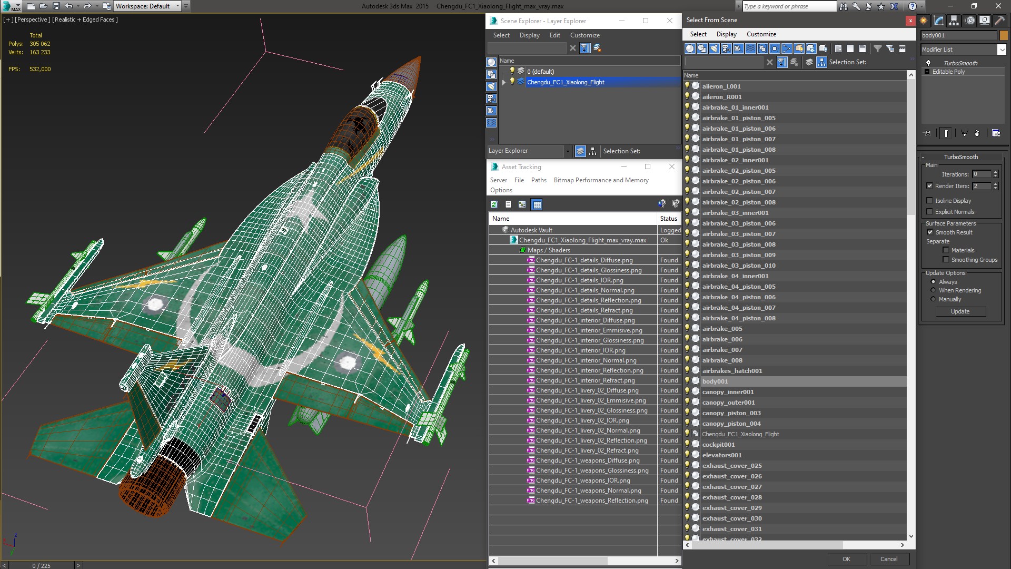Click OK in Select From Scene dialog
The image size is (1011, 569).
(846, 559)
